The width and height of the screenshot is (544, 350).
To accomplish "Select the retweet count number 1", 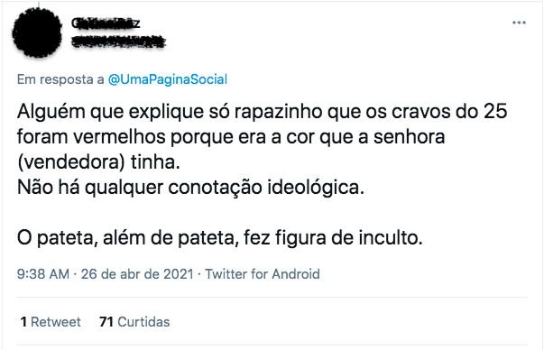I will pyautogui.click(x=23, y=322).
